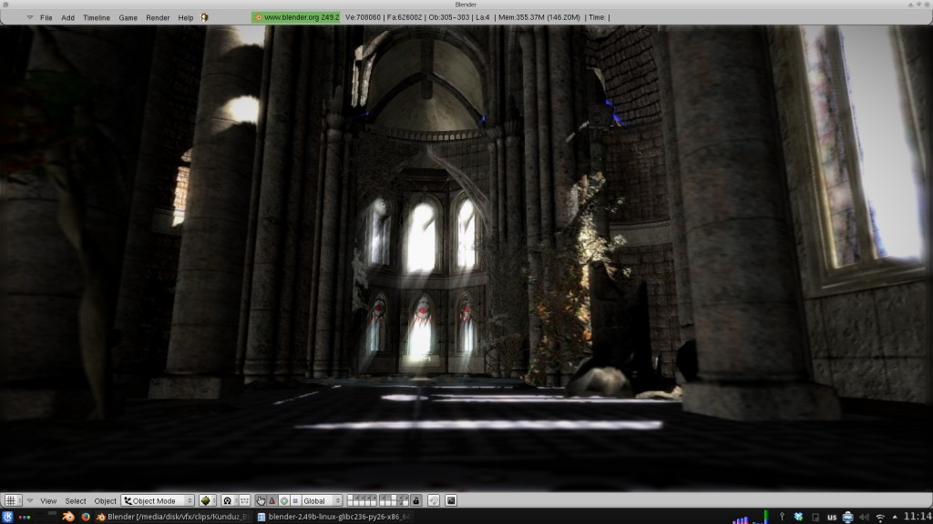933x524 pixels.
Task: Select the translate manipulator hand icon
Action: pyautogui.click(x=261, y=500)
